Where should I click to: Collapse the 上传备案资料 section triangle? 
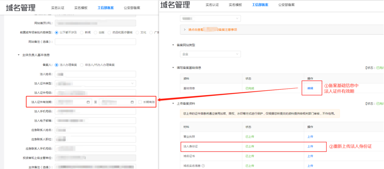pos(173,103)
